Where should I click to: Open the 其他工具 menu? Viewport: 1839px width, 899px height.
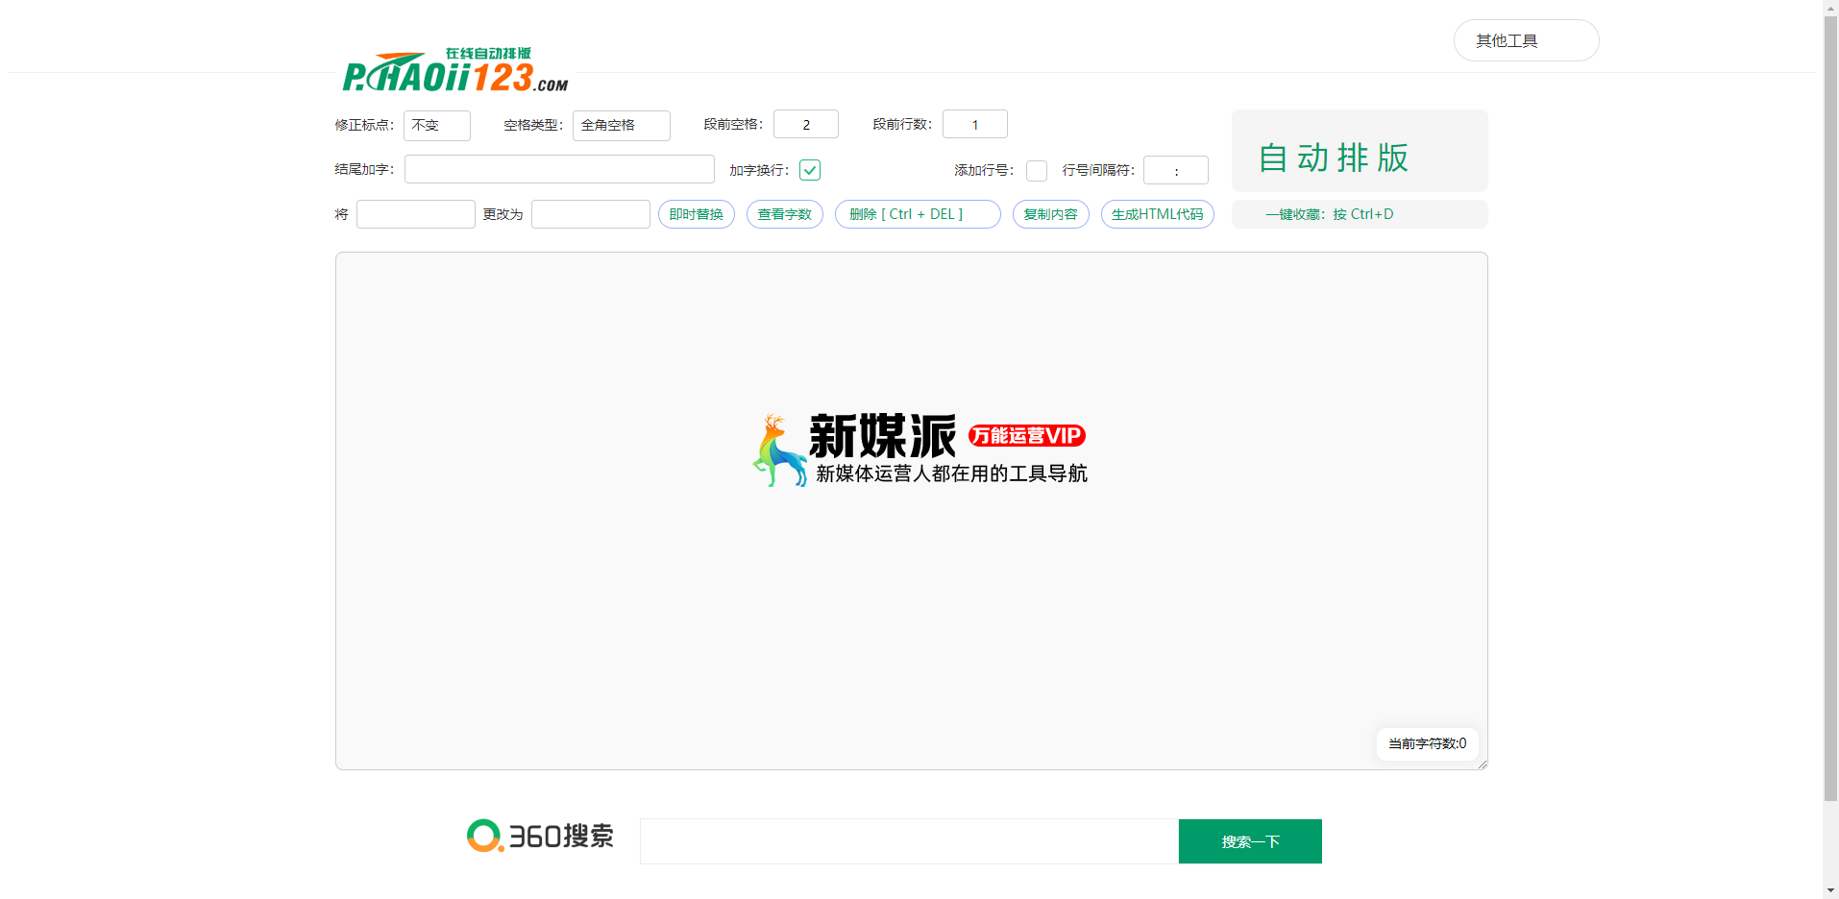click(x=1526, y=40)
